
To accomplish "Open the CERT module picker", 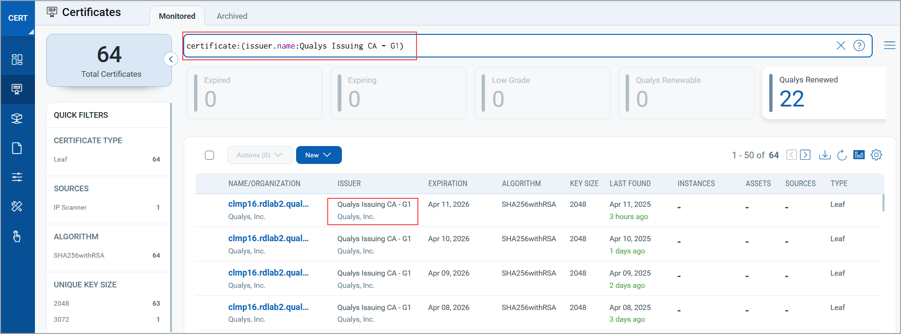I will (x=18, y=18).
